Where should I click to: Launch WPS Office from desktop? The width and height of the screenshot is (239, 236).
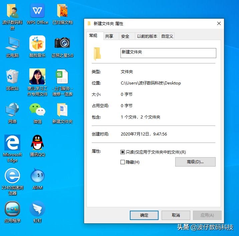pos(37,11)
